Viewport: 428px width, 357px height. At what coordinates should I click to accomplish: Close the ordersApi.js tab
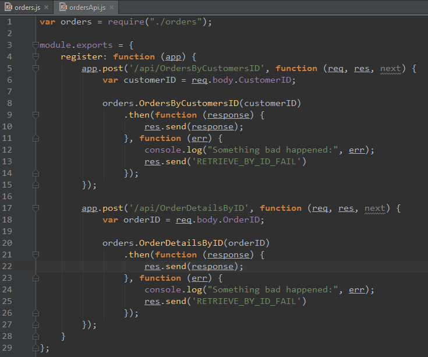tap(112, 8)
